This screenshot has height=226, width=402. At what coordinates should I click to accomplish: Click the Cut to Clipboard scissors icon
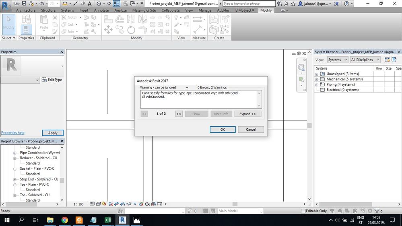click(55, 17)
